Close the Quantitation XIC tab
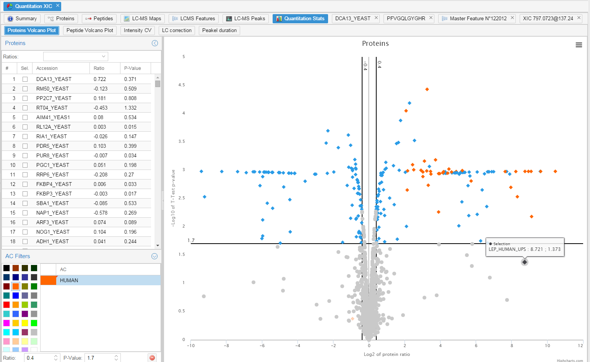 point(58,6)
